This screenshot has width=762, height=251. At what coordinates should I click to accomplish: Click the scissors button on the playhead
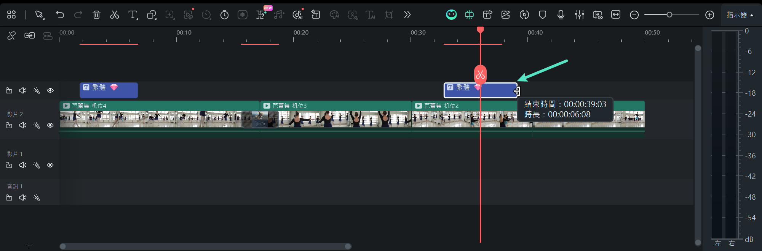pos(480,75)
